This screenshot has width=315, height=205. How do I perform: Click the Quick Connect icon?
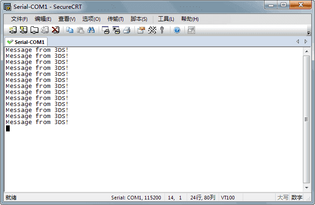coord(24,30)
